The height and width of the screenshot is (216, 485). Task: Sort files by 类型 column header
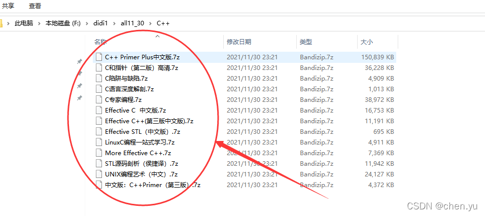(x=305, y=42)
